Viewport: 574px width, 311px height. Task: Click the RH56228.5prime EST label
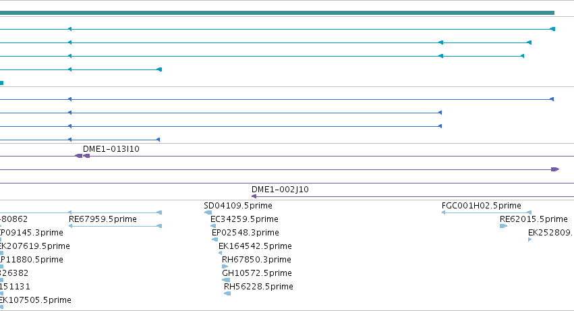tap(258, 287)
